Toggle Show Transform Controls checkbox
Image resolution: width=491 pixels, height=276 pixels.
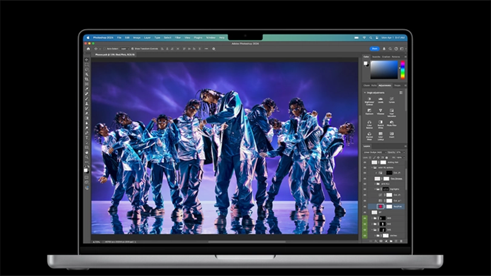pyautogui.click(x=133, y=48)
